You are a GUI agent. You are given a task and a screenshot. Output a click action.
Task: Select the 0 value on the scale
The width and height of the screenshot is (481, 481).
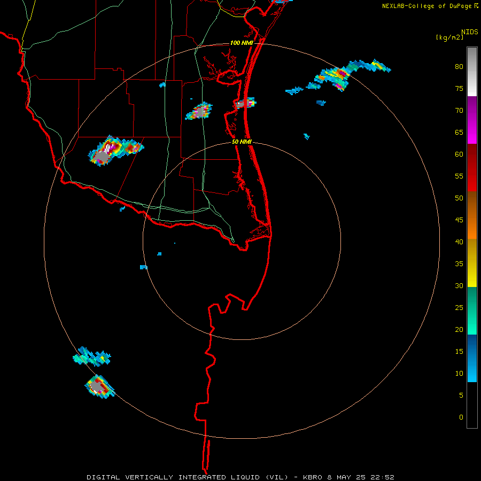coord(461,417)
